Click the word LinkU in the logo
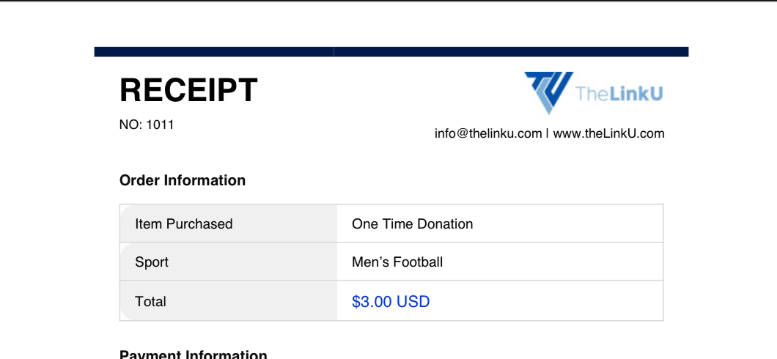The image size is (777, 359). point(636,94)
